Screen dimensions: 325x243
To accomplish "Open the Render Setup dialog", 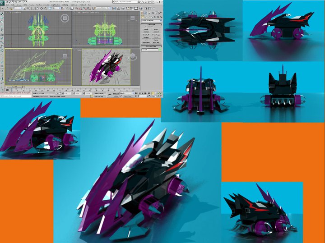I will [146, 8].
